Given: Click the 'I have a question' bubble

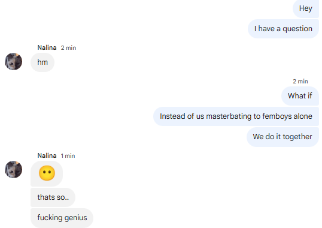Looking at the screenshot, I should pos(283,29).
